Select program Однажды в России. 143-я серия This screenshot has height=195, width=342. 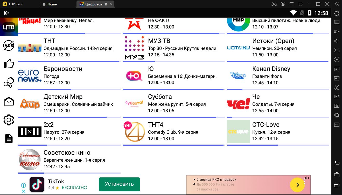78,48
